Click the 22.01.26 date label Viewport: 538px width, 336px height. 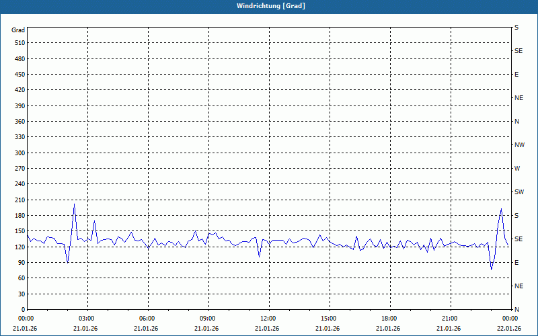(509, 329)
